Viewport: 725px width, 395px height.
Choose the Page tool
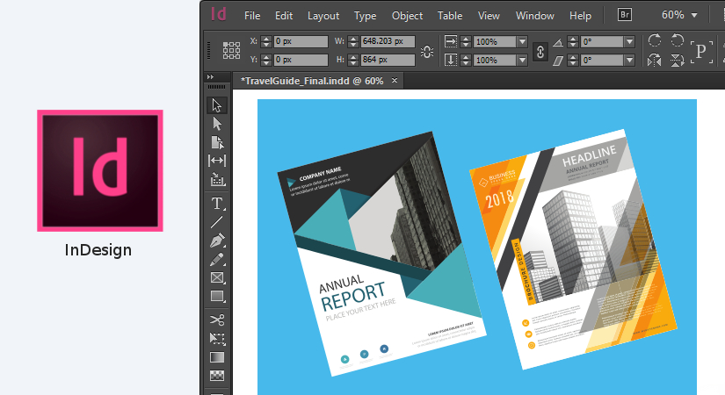(217, 142)
